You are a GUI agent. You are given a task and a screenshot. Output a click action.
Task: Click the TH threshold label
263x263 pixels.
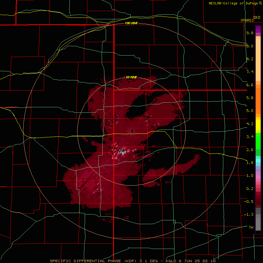[251, 228]
